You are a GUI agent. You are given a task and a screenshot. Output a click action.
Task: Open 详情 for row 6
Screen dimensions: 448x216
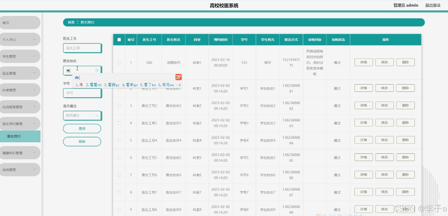click(364, 157)
